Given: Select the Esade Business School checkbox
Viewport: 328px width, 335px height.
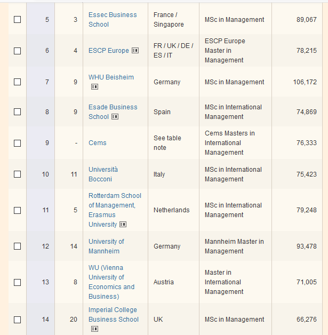Looking at the screenshot, I should (17, 111).
